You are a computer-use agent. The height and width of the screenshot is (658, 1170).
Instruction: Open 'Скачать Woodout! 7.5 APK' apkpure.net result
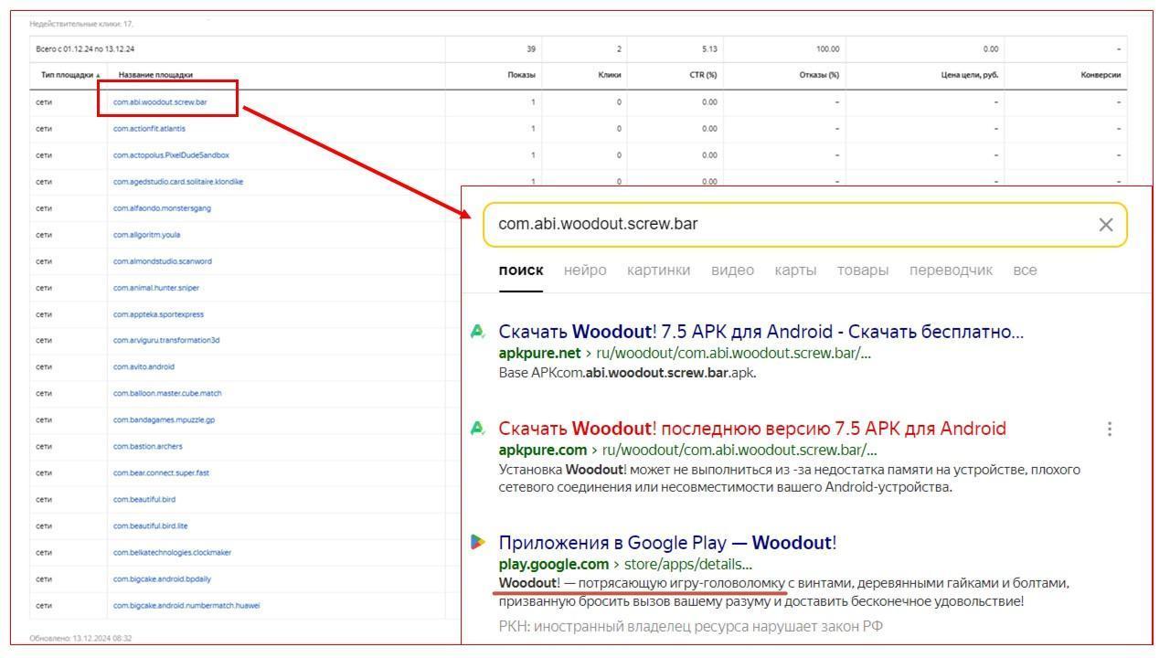pyautogui.click(x=760, y=332)
